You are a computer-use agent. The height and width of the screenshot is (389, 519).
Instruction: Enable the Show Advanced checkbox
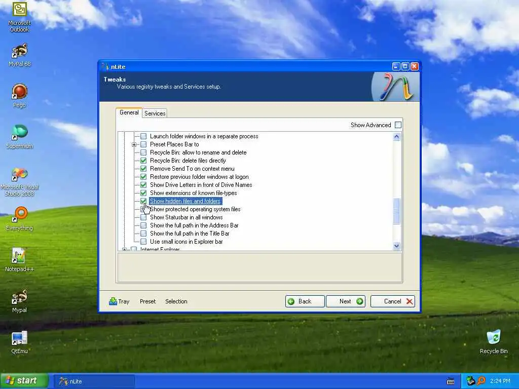pyautogui.click(x=398, y=125)
